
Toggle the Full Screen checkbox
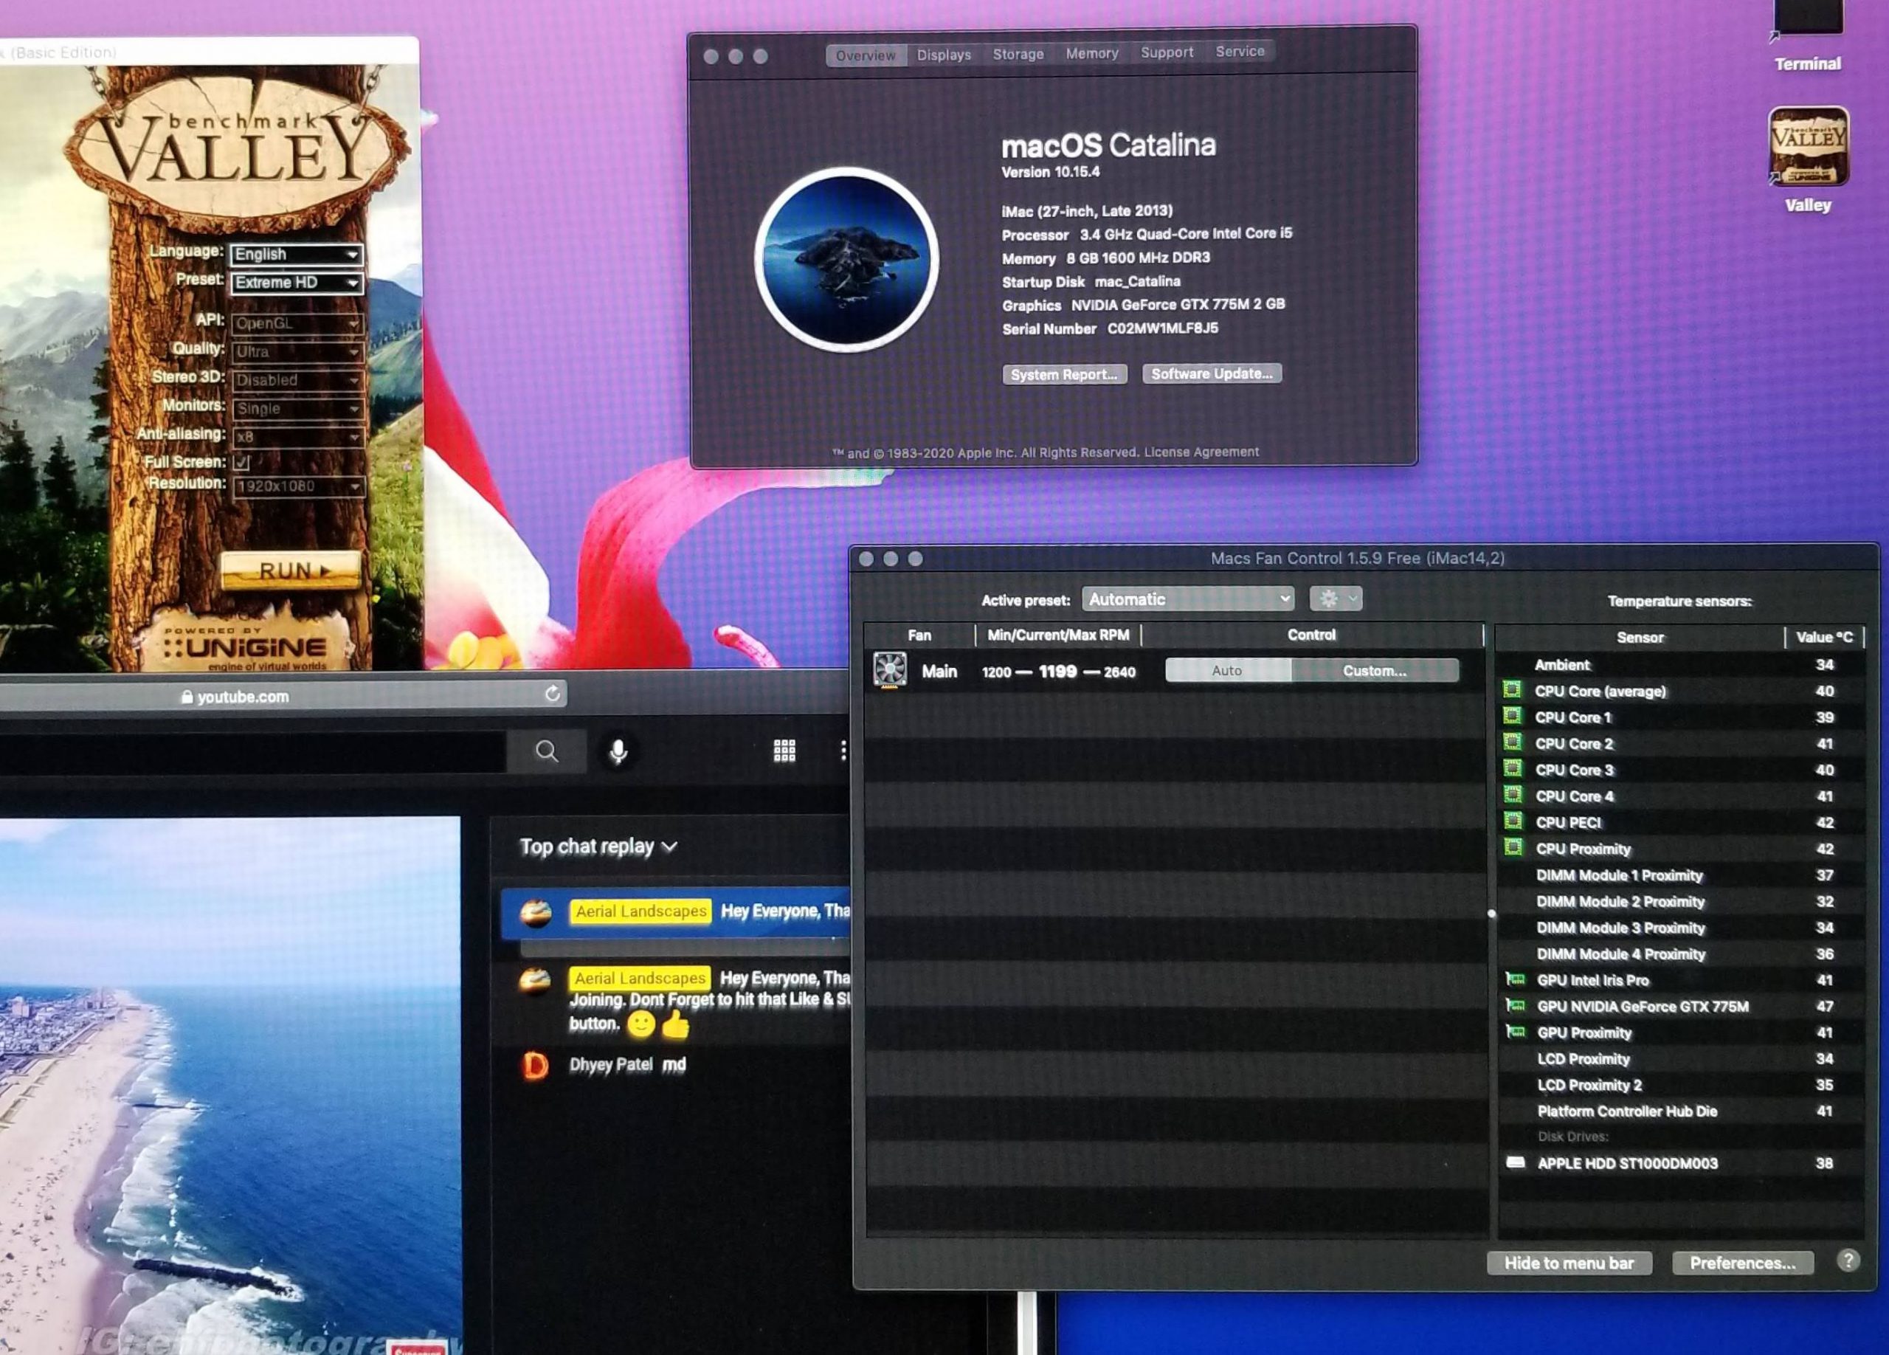point(241,462)
